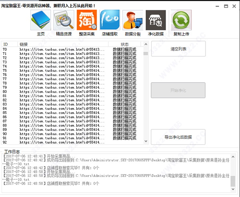Image resolution: width=240 pixels, height=197 pixels.
Task: Select row with ID 70
Action: click(72, 49)
